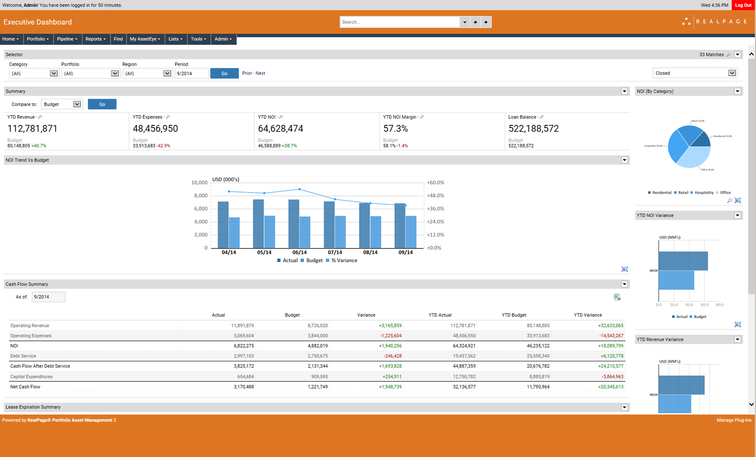756x457 pixels.
Task: Open the Portfolio menu
Action: [38, 39]
